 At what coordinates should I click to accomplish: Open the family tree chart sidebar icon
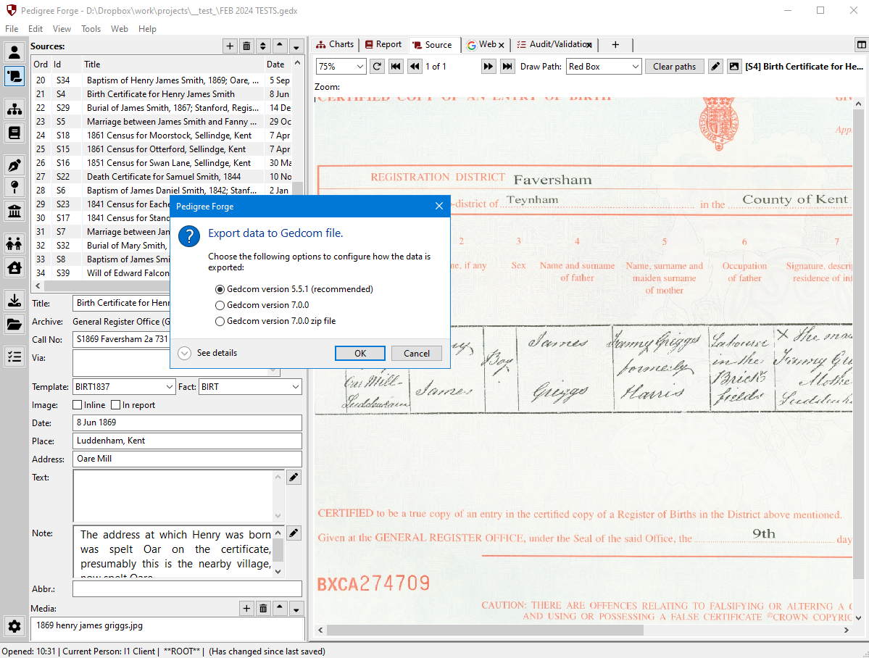tap(14, 109)
